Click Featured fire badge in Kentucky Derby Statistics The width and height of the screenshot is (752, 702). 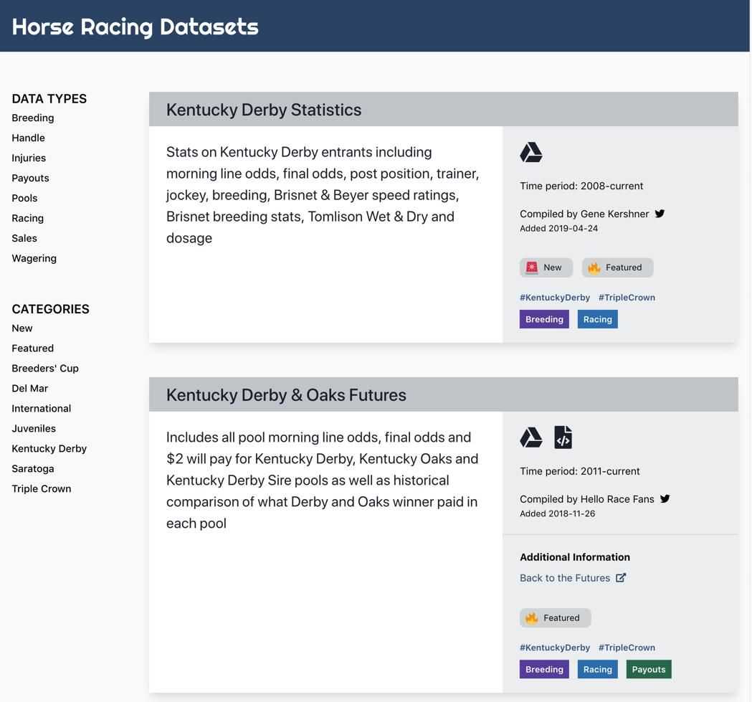click(x=617, y=267)
